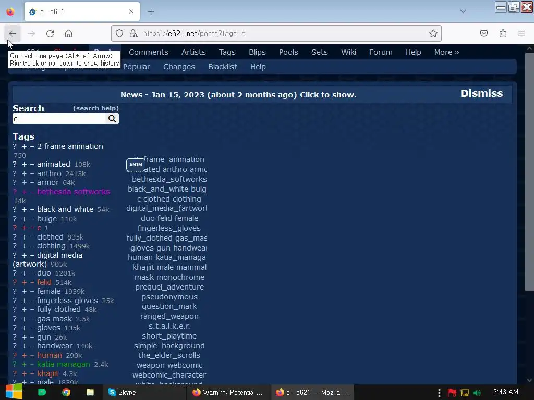Click the search magnifier button
The height and width of the screenshot is (400, 534).
(112, 118)
